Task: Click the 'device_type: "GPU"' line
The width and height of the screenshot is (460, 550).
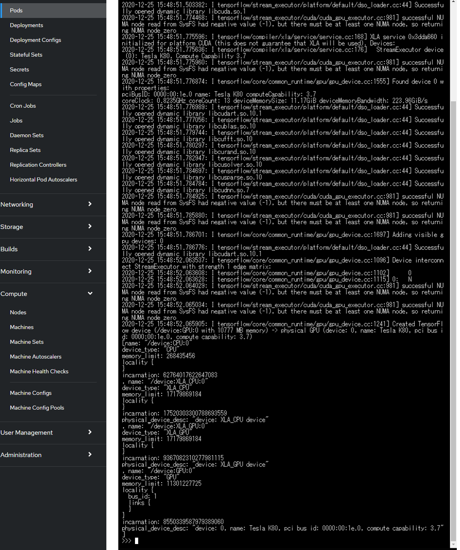Action: [x=151, y=477]
